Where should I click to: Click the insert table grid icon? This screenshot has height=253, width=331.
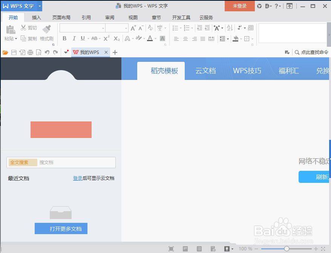coord(251,28)
